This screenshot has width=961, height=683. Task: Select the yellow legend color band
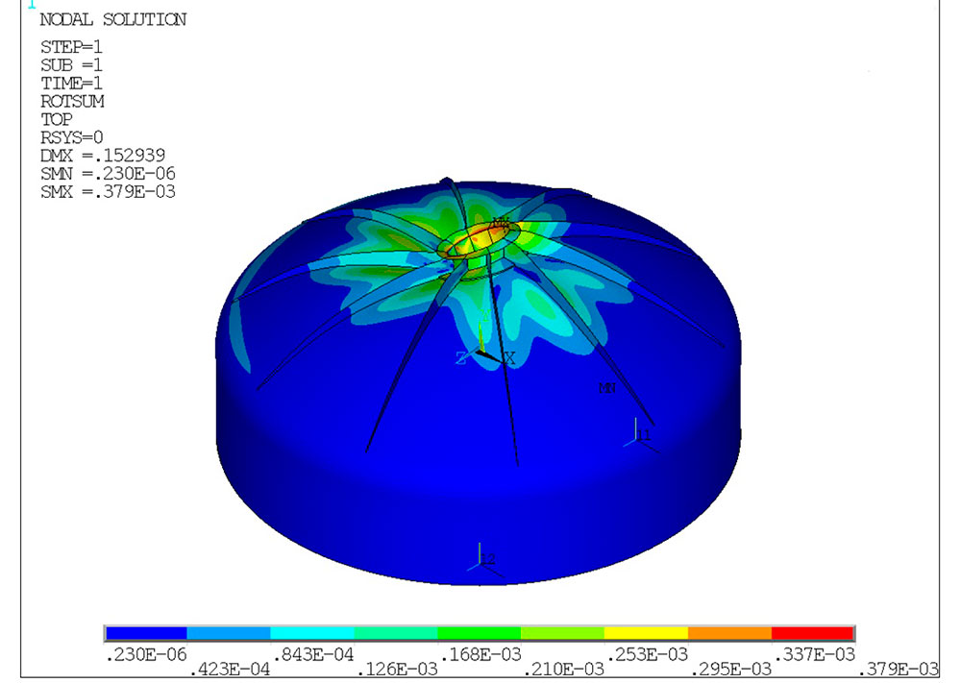coord(645,633)
